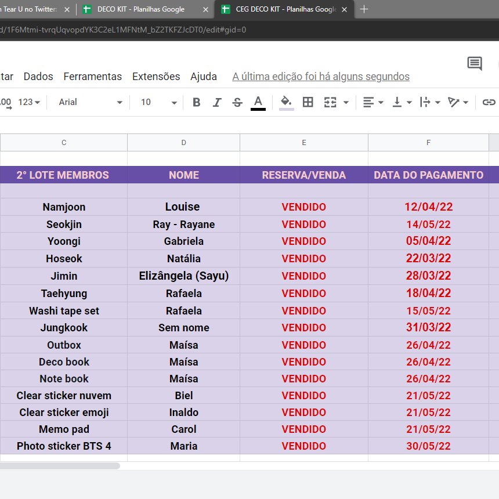Select column E header
The width and height of the screenshot is (499, 499).
(x=304, y=143)
